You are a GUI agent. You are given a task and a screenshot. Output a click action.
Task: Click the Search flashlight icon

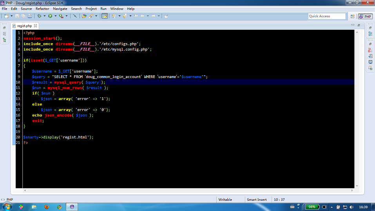click(x=91, y=16)
